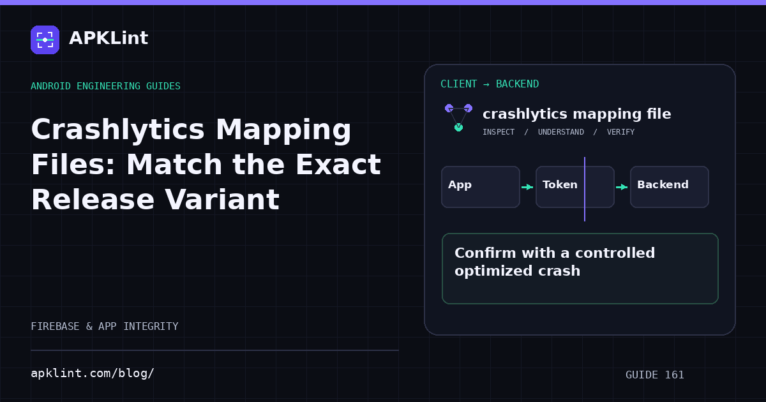Click the APKLint logo icon
The height and width of the screenshot is (402, 766).
[x=45, y=40]
